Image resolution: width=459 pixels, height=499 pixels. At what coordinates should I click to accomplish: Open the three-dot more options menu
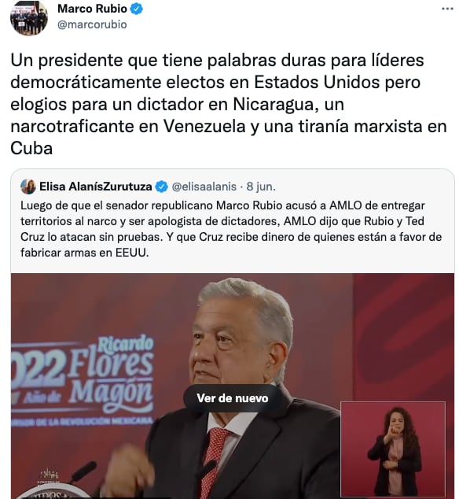[447, 9]
